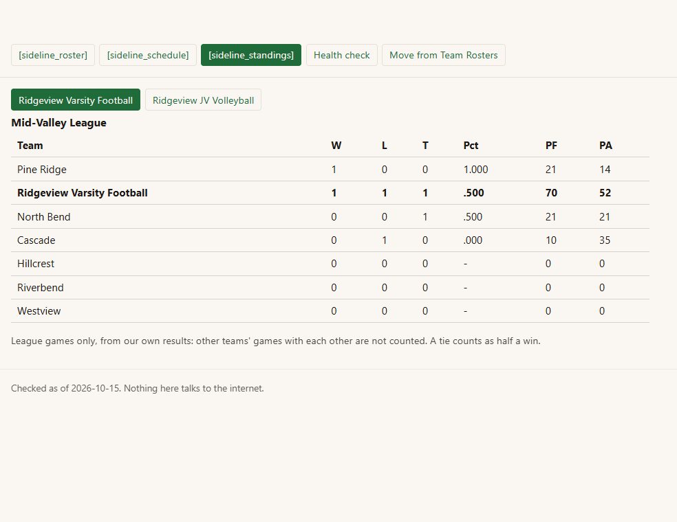Select the Hillcrest team name
This screenshot has width=677, height=522.
36,263
